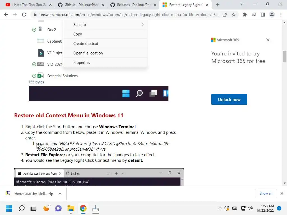Open the touch keyboard tray icon
This screenshot has height=215, width=287.
coord(235,208)
